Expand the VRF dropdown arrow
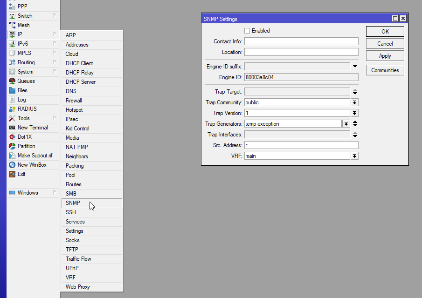 (355, 156)
